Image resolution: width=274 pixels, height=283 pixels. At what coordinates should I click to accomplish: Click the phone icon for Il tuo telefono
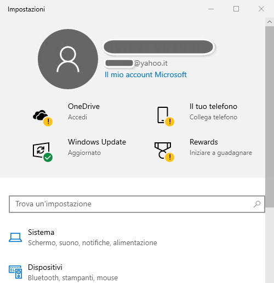click(165, 116)
